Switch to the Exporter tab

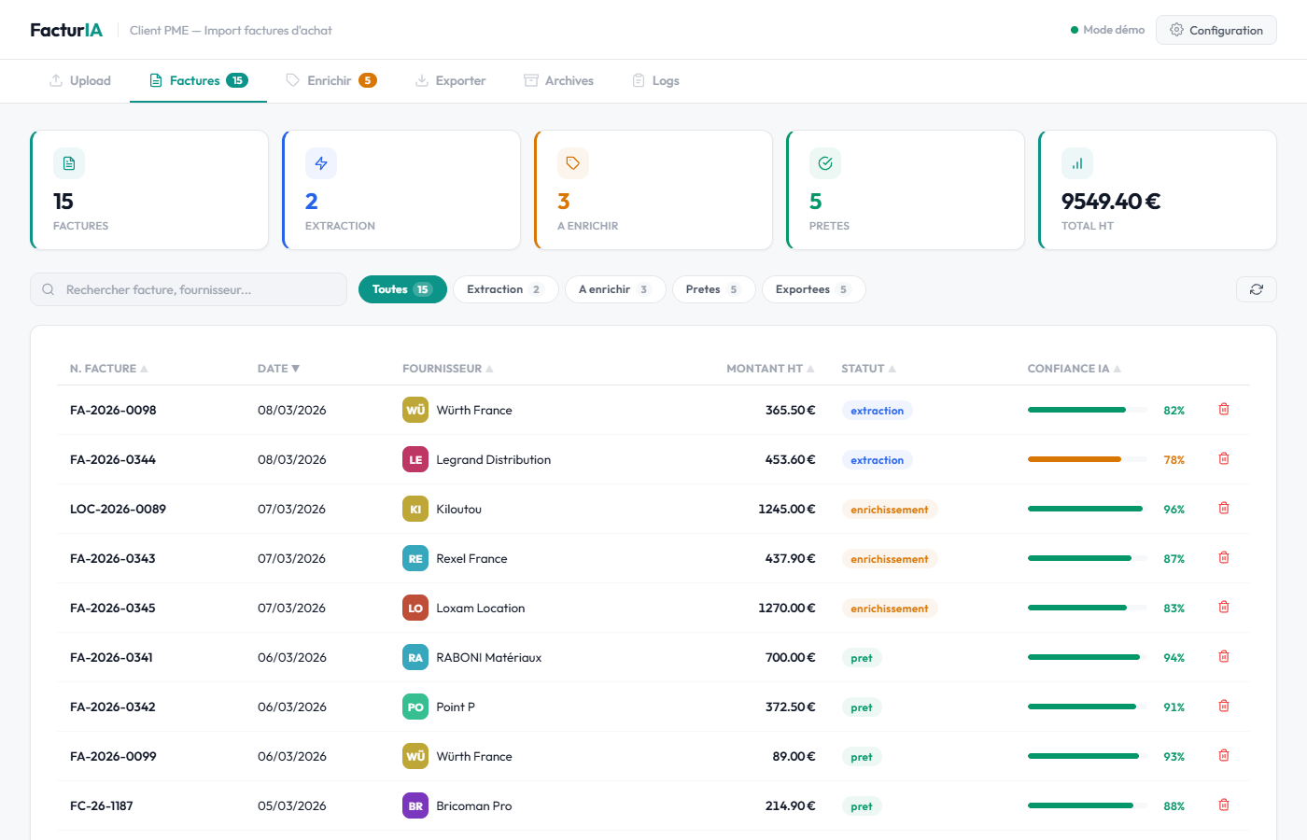[451, 80]
